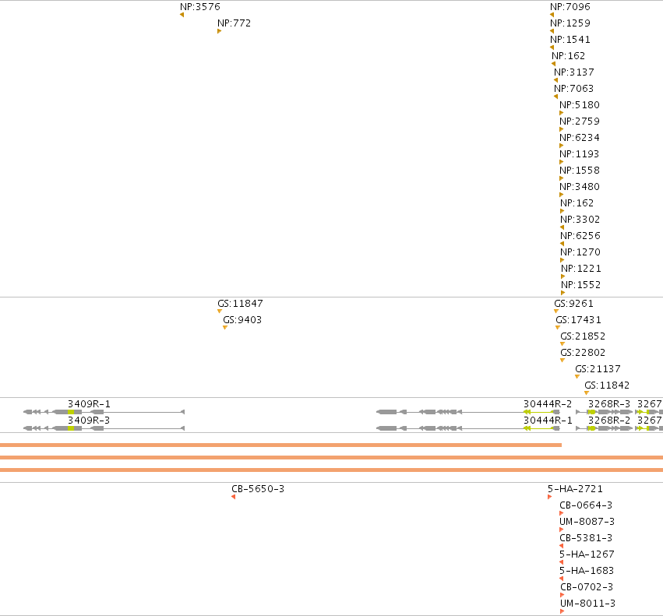The height and width of the screenshot is (616, 663).
Task: Select the 3409R-3 transcript glyph
Action: (104, 428)
